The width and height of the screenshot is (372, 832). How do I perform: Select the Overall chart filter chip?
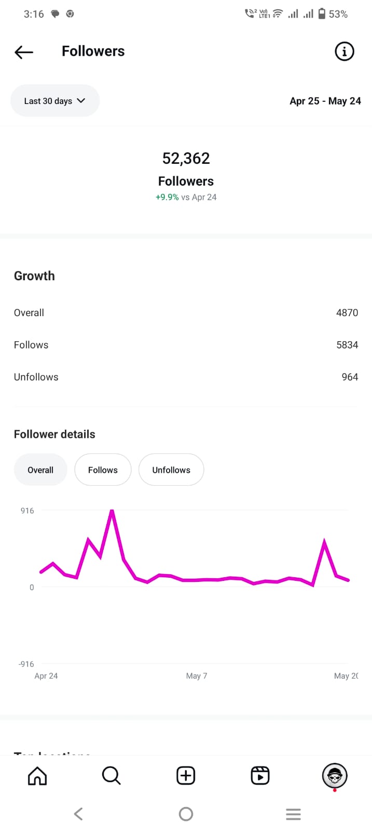point(40,470)
